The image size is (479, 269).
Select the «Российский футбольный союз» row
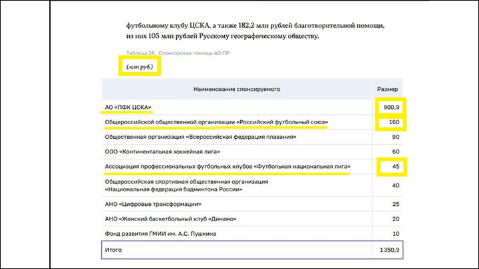[x=217, y=122]
